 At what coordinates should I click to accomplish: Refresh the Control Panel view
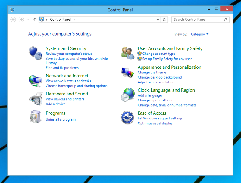pyautogui.click(x=164, y=20)
